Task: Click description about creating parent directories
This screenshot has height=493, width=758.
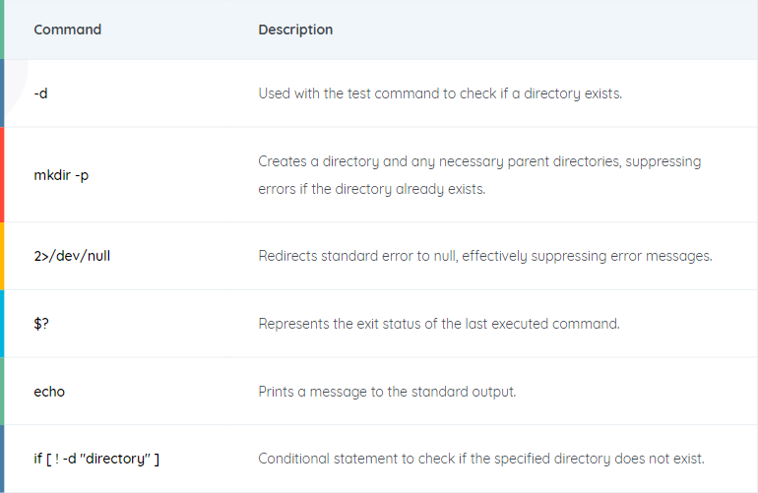Action: click(x=479, y=175)
